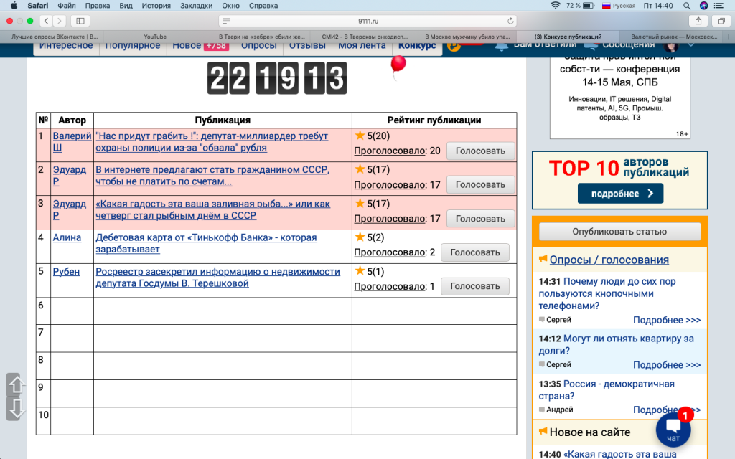Image resolution: width=735 pixels, height=459 pixels.
Task: Open the chat bubble widget
Action: click(x=673, y=429)
